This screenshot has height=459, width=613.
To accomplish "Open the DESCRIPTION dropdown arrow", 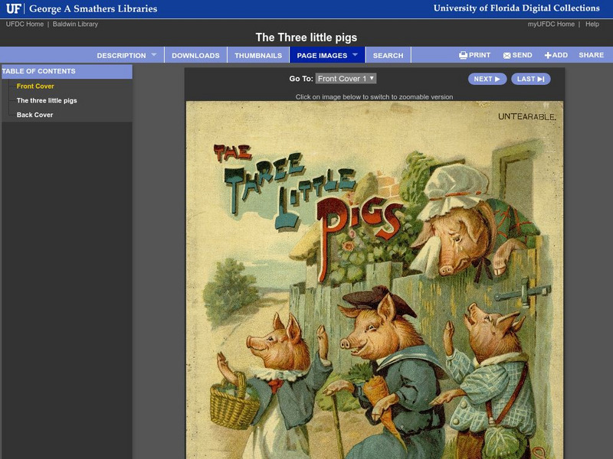I will [x=156, y=54].
